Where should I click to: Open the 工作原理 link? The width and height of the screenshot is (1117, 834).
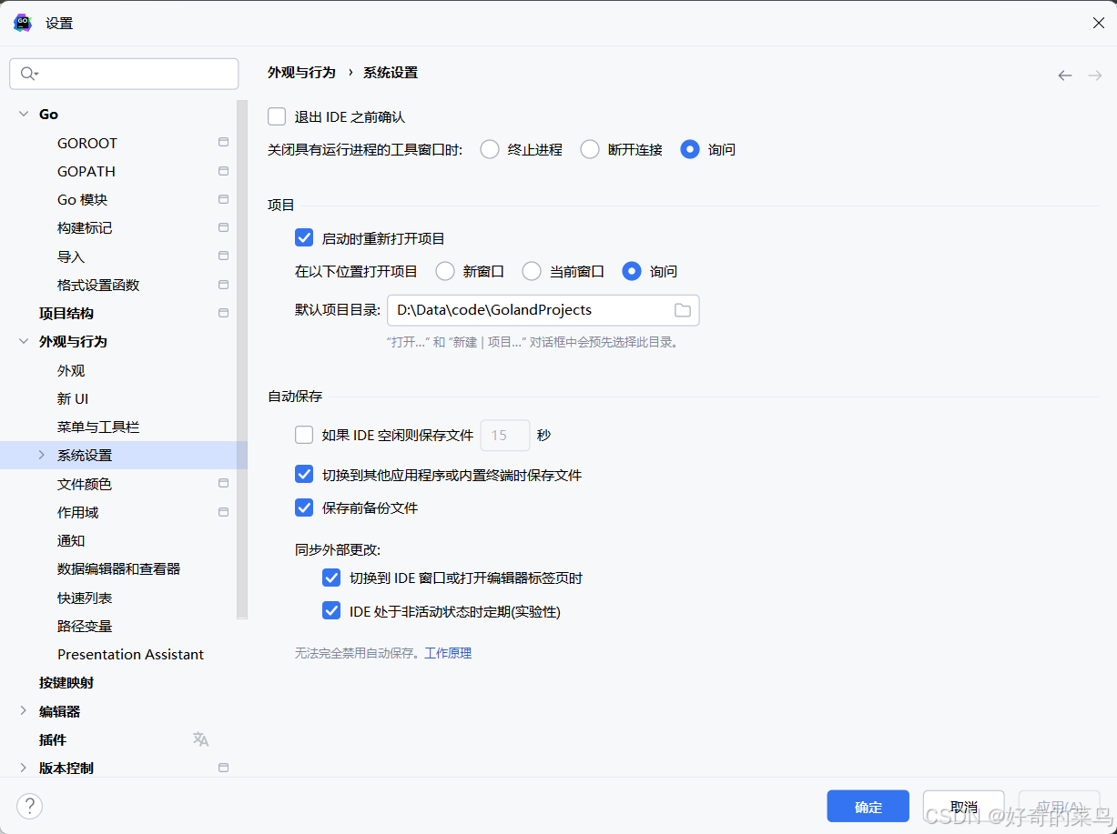(448, 653)
